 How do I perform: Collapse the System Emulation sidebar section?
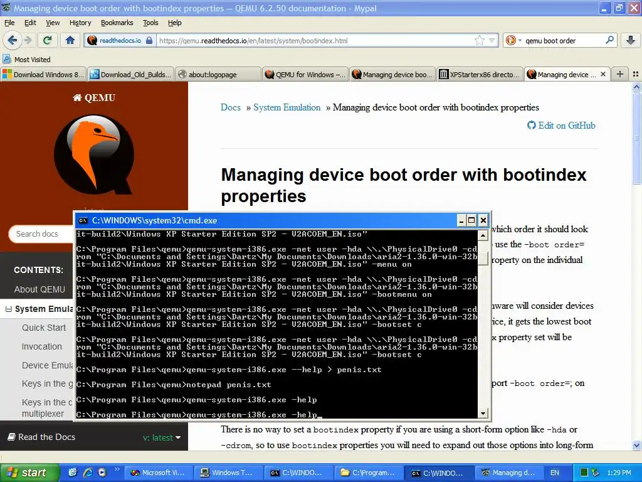coord(8,309)
